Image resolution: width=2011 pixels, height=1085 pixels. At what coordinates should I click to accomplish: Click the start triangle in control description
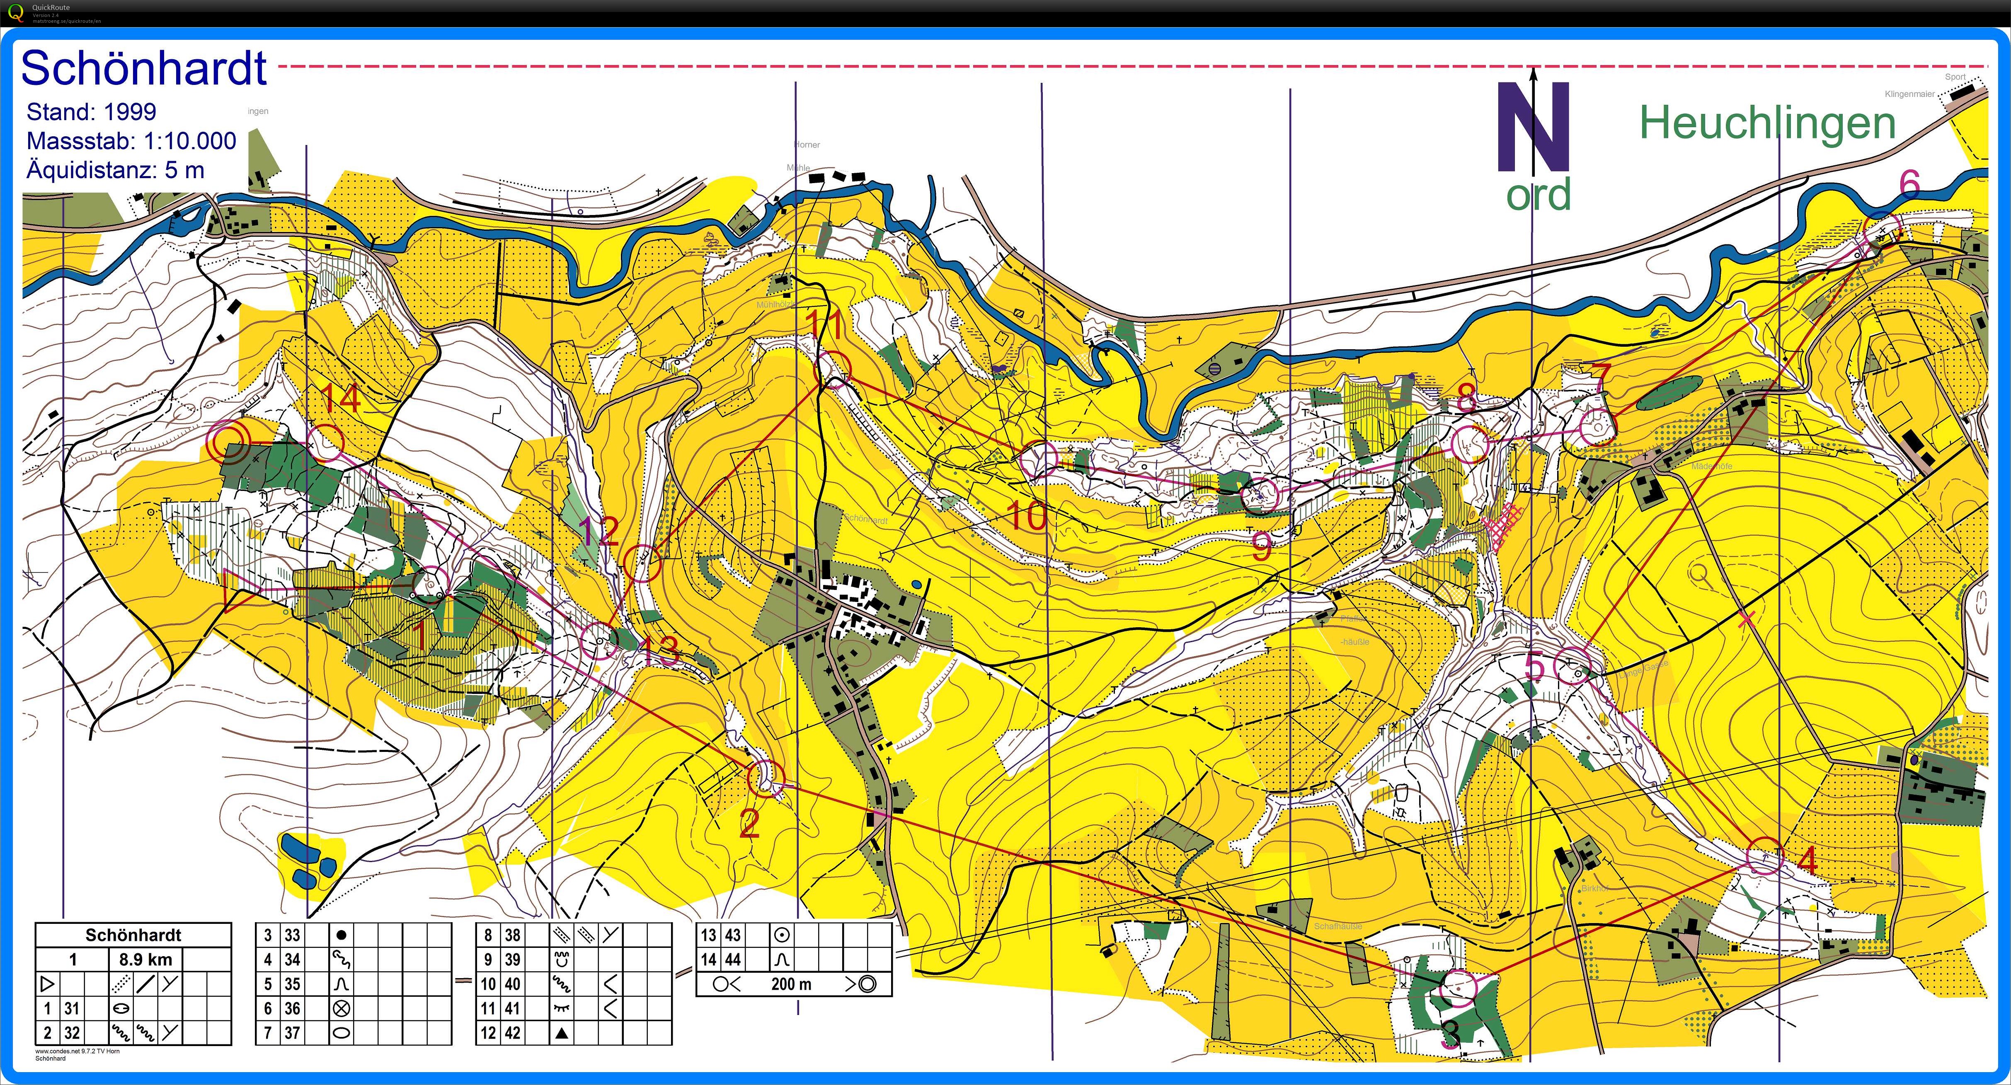[x=47, y=984]
